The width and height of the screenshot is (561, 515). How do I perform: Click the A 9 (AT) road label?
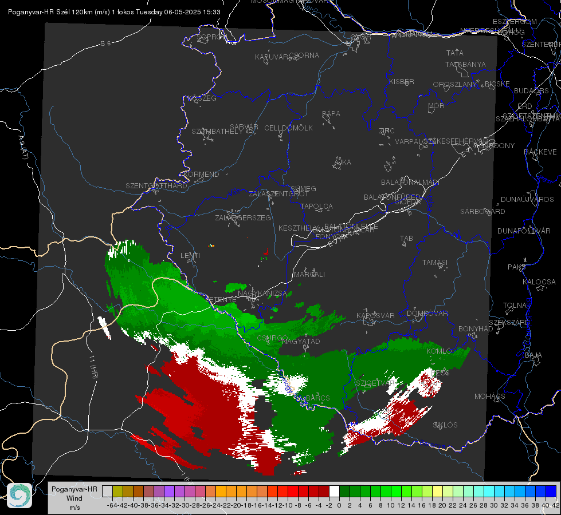23,148
